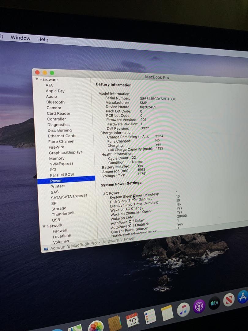Select Camera in the sidebar
This screenshot has width=248, height=331.
[x=54, y=108]
